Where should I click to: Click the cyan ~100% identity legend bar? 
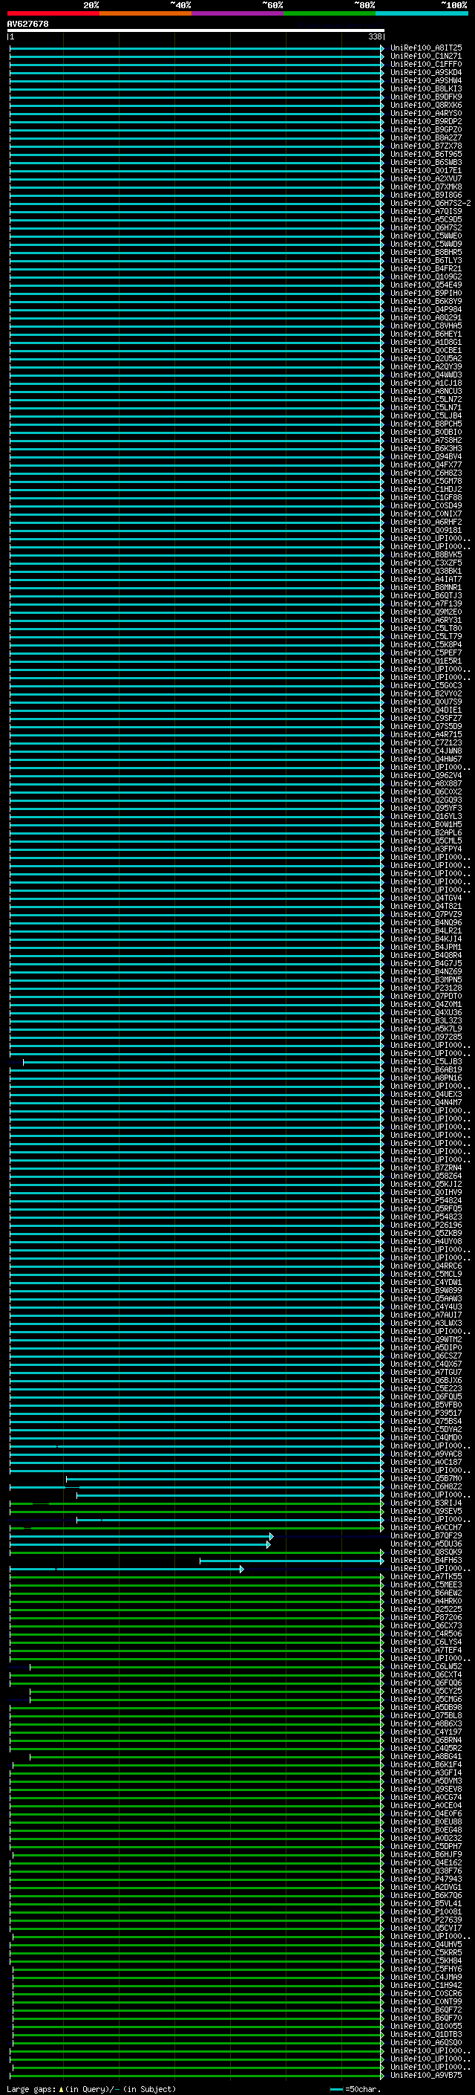(x=422, y=13)
